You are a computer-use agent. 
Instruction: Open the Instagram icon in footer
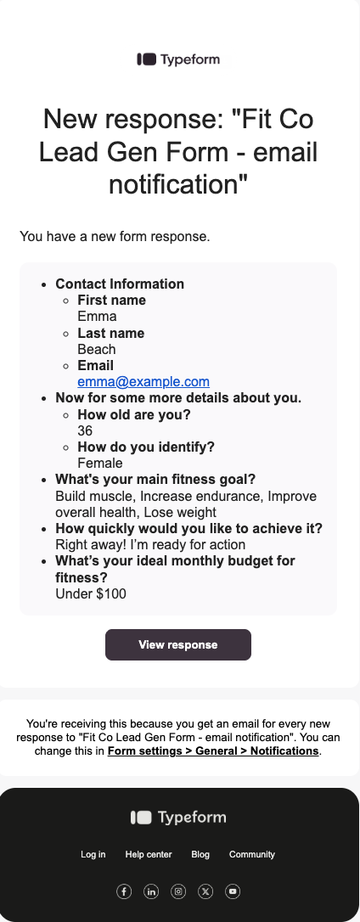pos(178,891)
